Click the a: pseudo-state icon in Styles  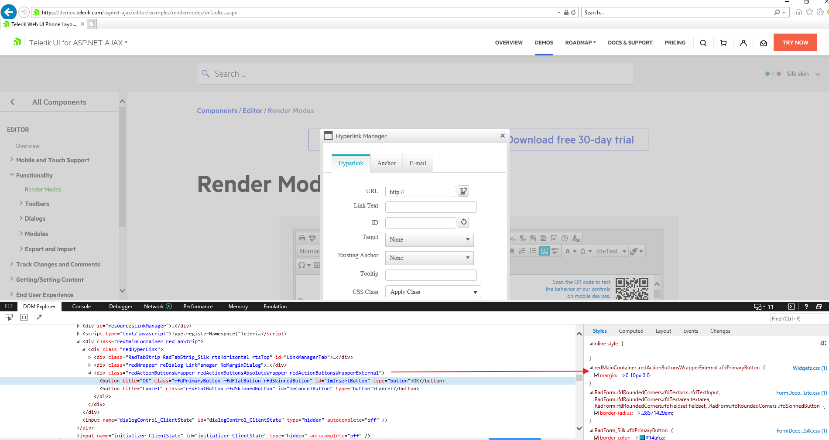pos(823,343)
